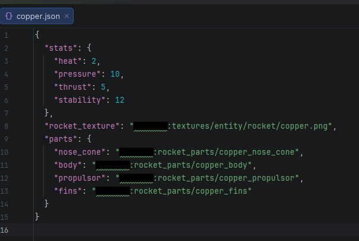Image resolution: width=359 pixels, height=241 pixels.
Task: Click the heat value 2
Action: [x=94, y=61]
